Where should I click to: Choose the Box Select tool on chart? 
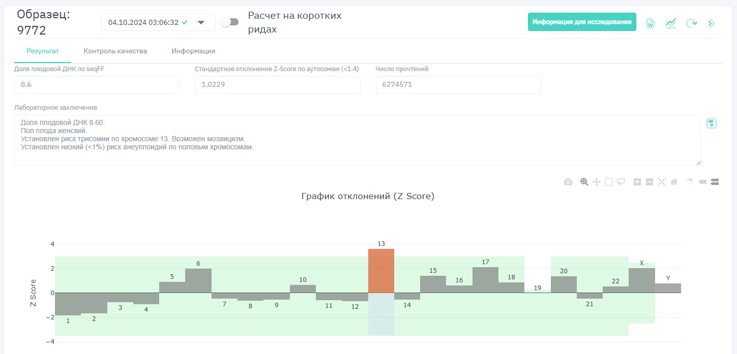coord(609,182)
